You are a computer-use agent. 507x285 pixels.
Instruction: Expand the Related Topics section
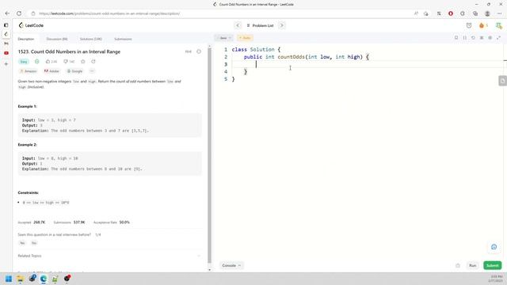point(109,256)
